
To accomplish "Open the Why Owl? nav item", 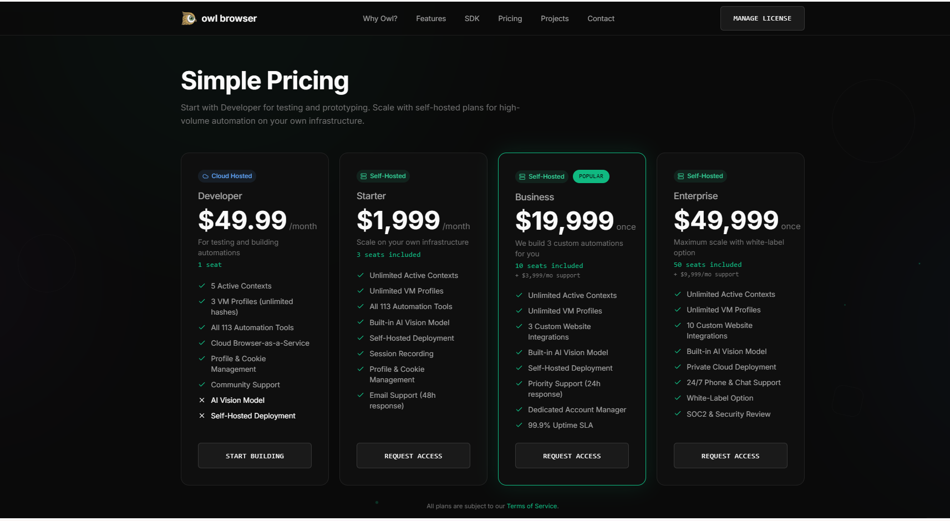I will coord(380,19).
